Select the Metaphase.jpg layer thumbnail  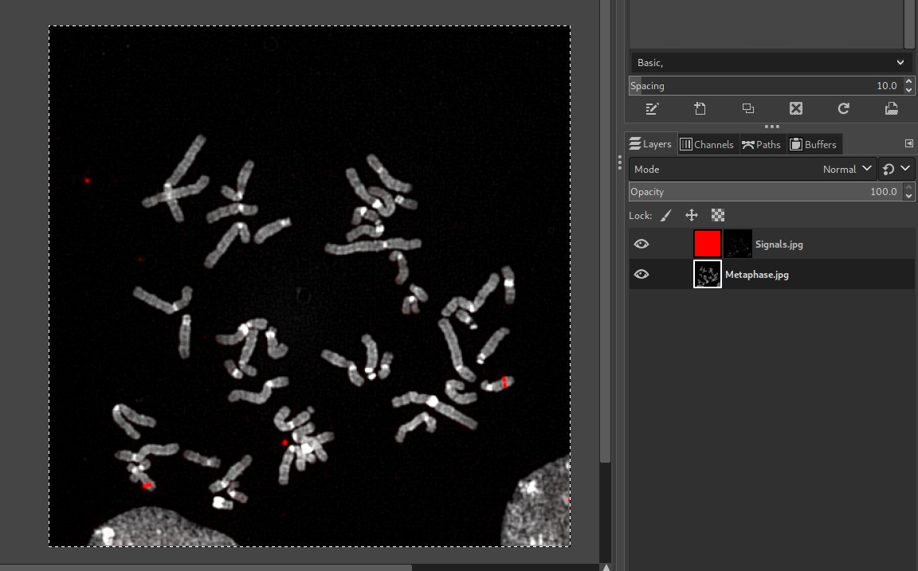(708, 275)
